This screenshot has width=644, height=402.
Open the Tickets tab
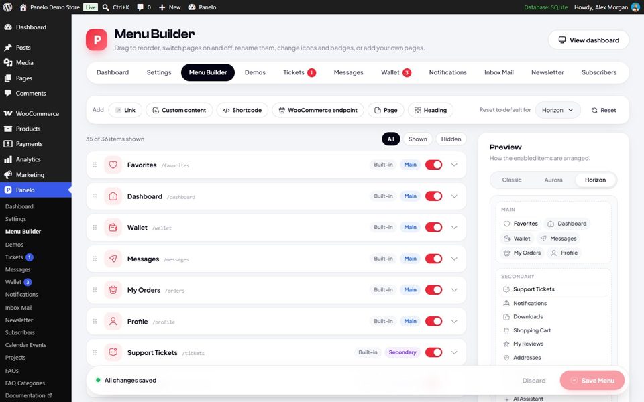[299, 72]
